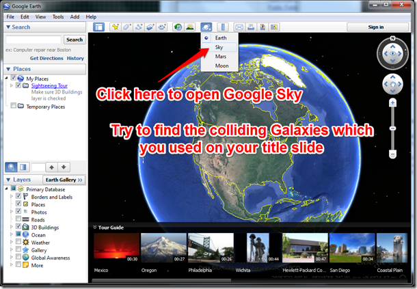
Task: Toggle the Photos layer checkbox
Action: coord(18,211)
